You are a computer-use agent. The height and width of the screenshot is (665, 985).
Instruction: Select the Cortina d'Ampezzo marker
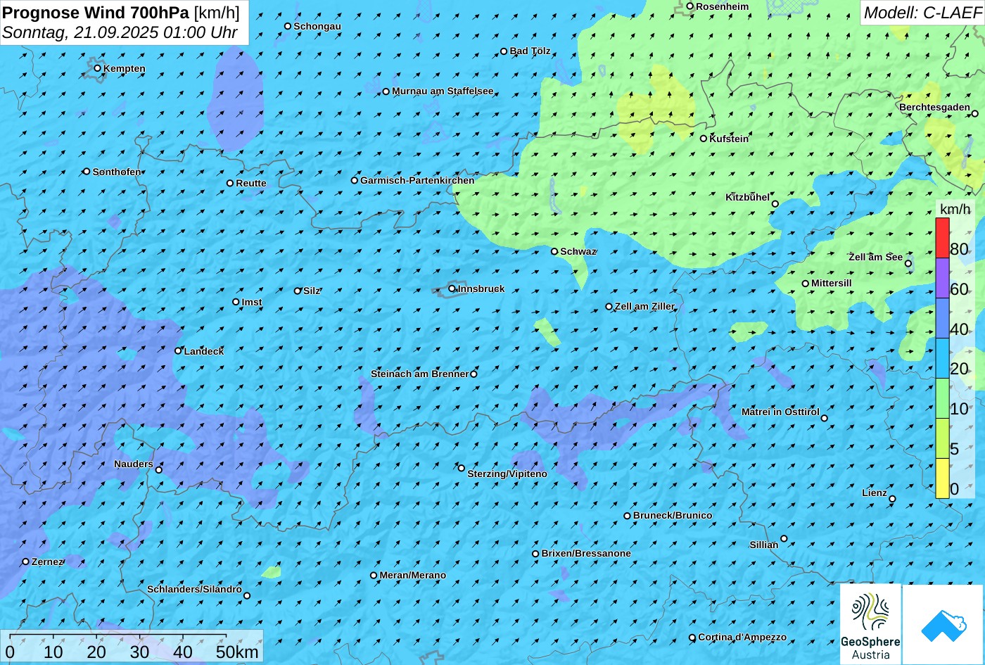[692, 638]
